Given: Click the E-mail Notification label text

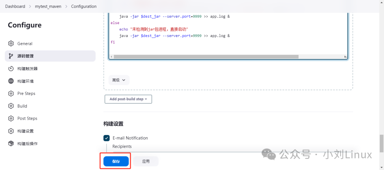Looking at the screenshot, I should (130, 138).
